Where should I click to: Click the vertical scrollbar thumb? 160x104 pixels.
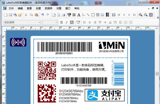[157, 74]
